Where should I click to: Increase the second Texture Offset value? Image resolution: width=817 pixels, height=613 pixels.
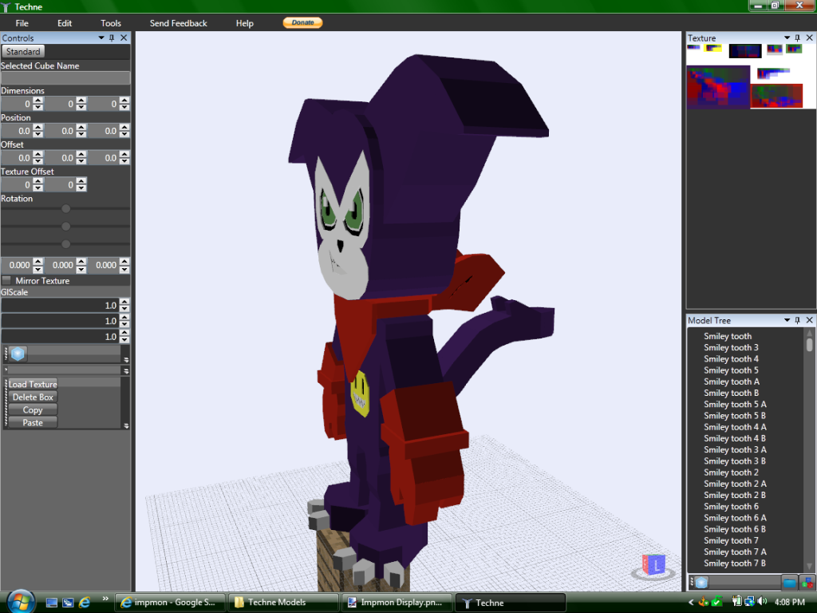click(81, 181)
